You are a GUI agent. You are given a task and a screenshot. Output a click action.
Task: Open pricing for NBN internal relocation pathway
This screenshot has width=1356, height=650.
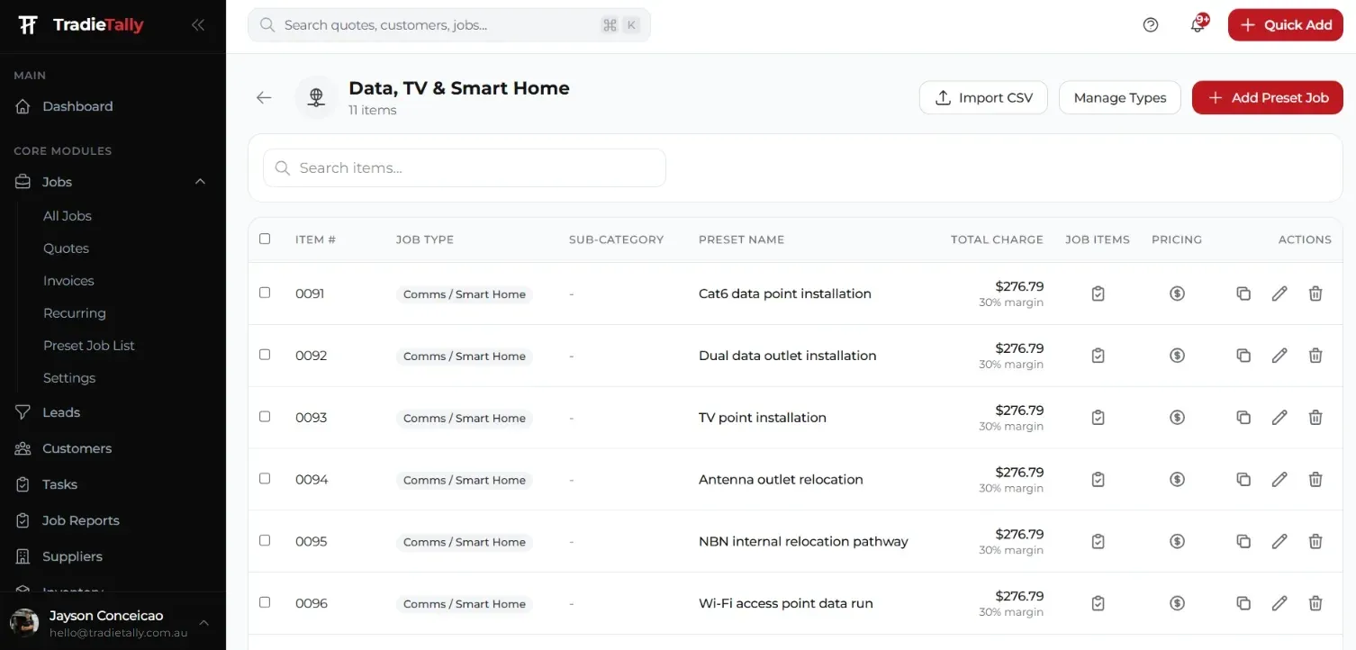[1177, 542]
